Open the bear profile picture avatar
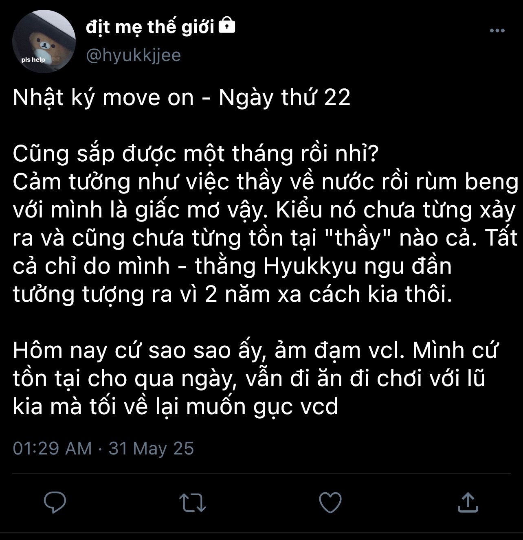 click(x=44, y=42)
